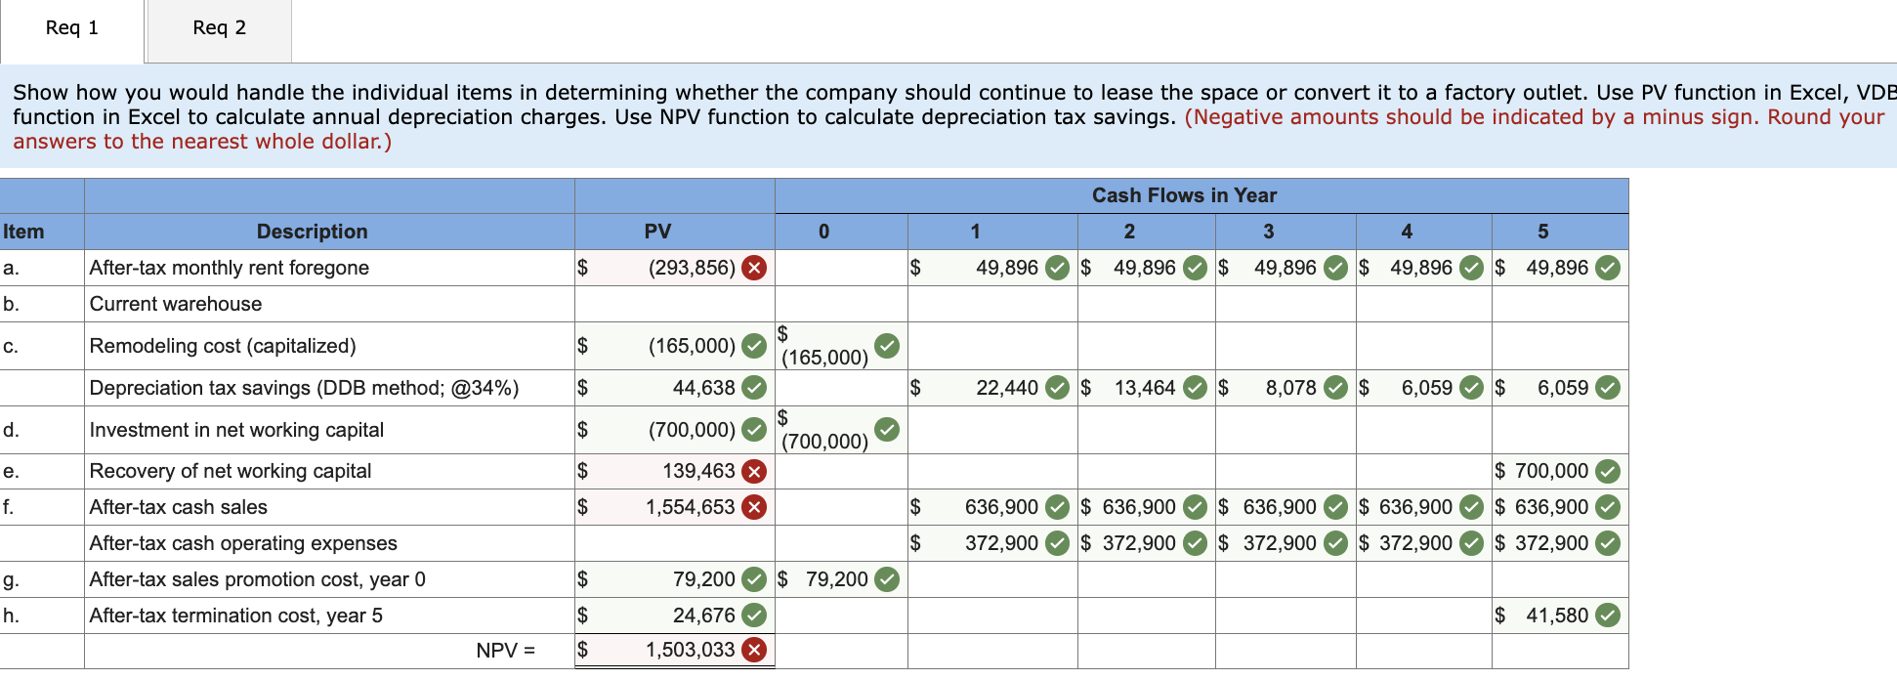1897x680 pixels.
Task: Click the green check next to 41,580 termination cost
Action: pyautogui.click(x=1611, y=616)
